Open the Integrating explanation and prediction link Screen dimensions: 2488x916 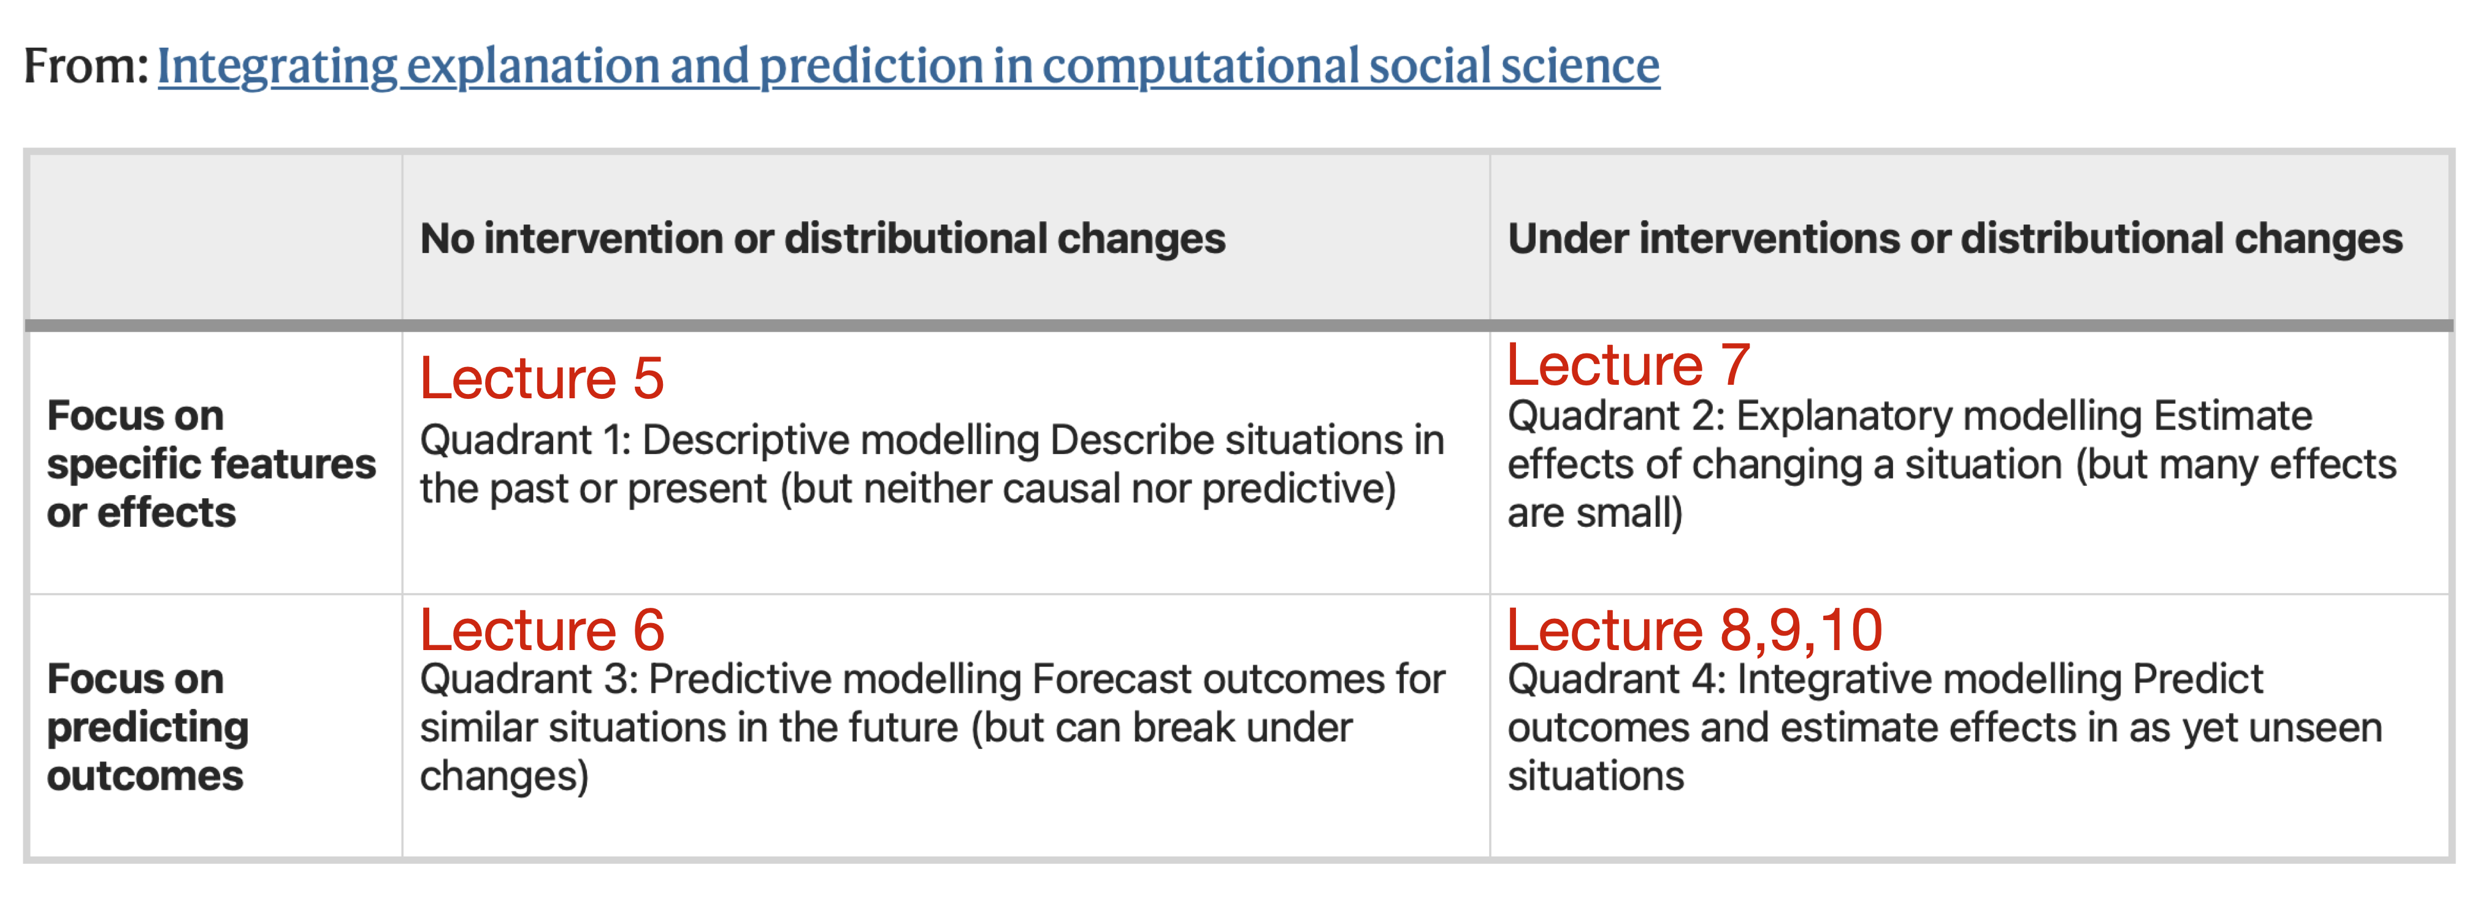[908, 66]
